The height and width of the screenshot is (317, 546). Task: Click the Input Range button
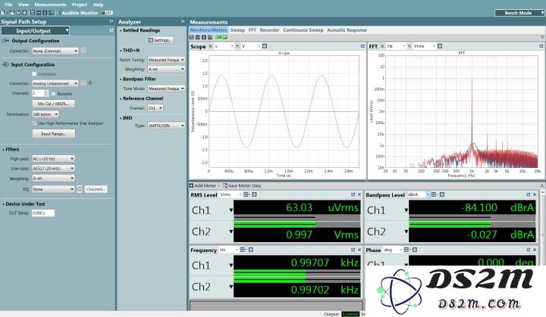pyautogui.click(x=53, y=134)
